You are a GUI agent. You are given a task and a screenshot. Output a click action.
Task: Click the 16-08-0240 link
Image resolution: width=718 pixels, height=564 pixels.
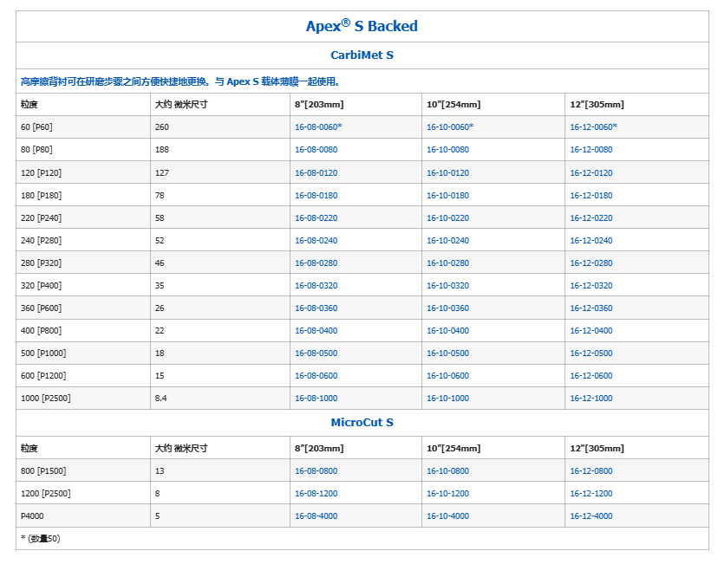point(316,241)
